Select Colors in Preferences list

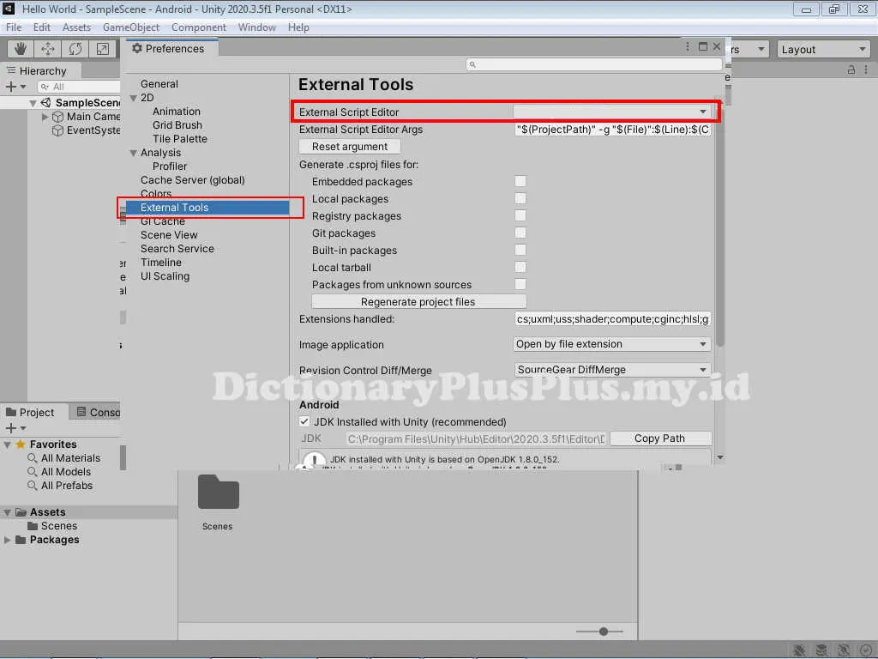pyautogui.click(x=156, y=193)
